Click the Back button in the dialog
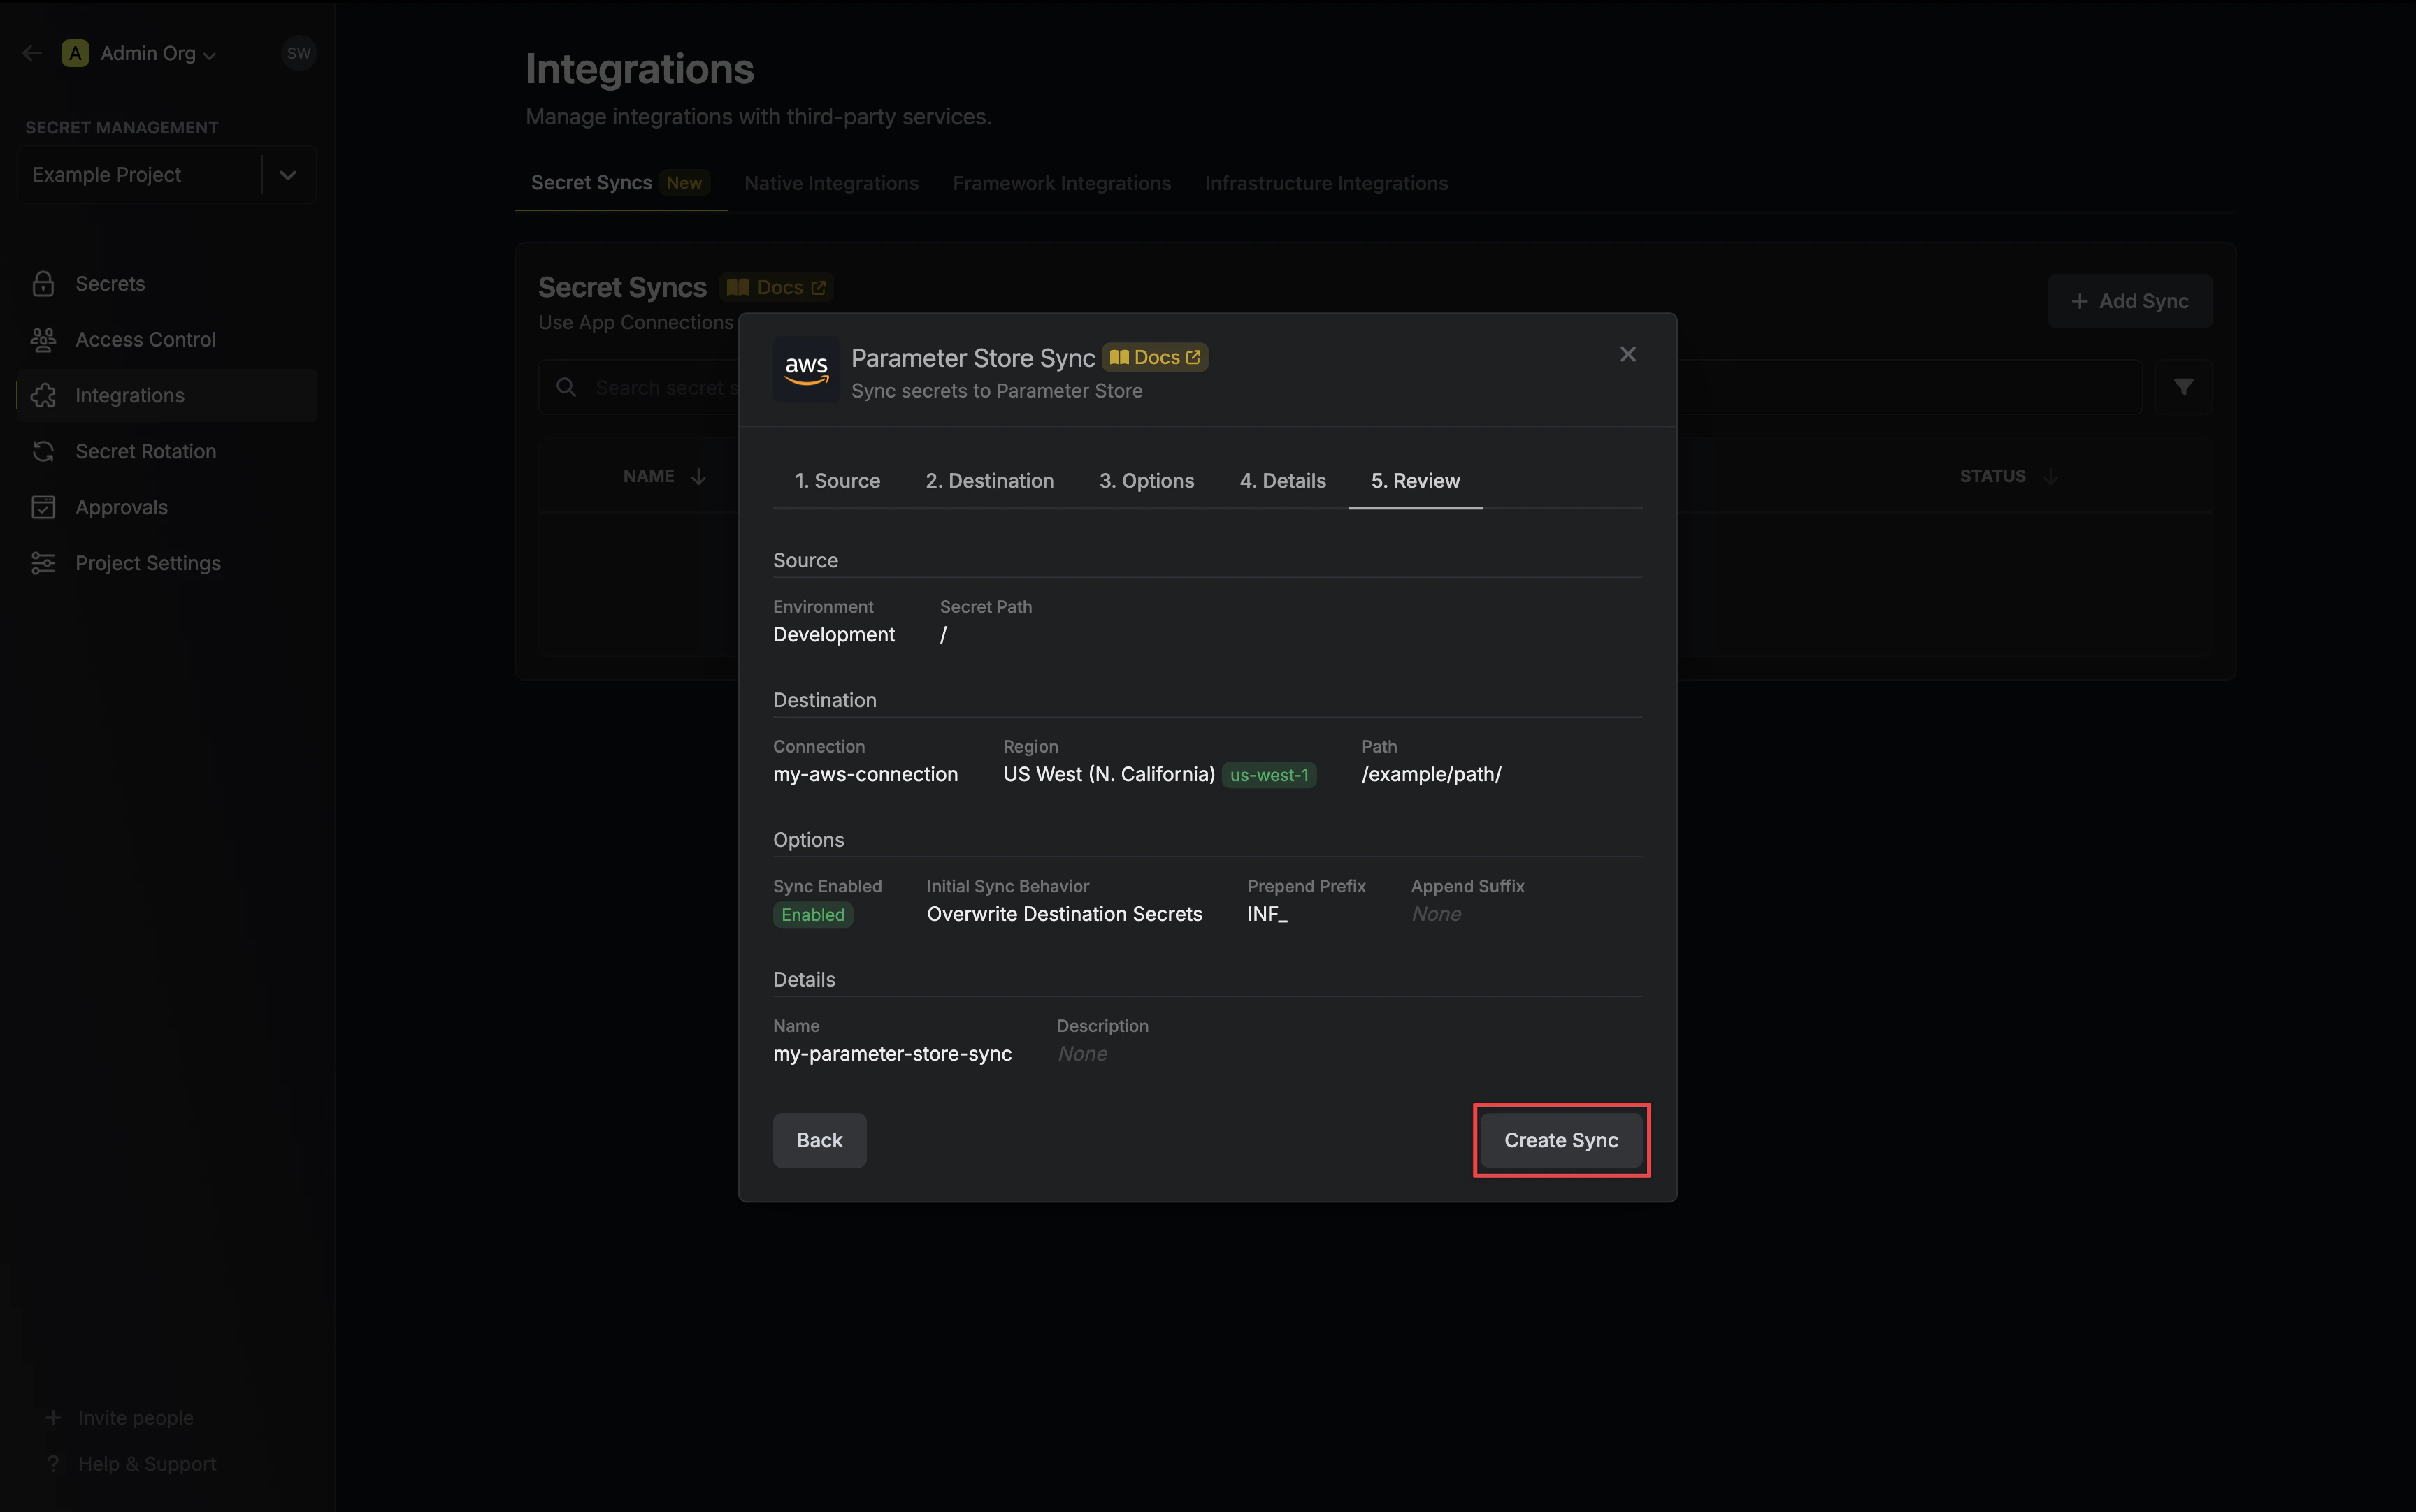2416x1512 pixels. (x=819, y=1140)
